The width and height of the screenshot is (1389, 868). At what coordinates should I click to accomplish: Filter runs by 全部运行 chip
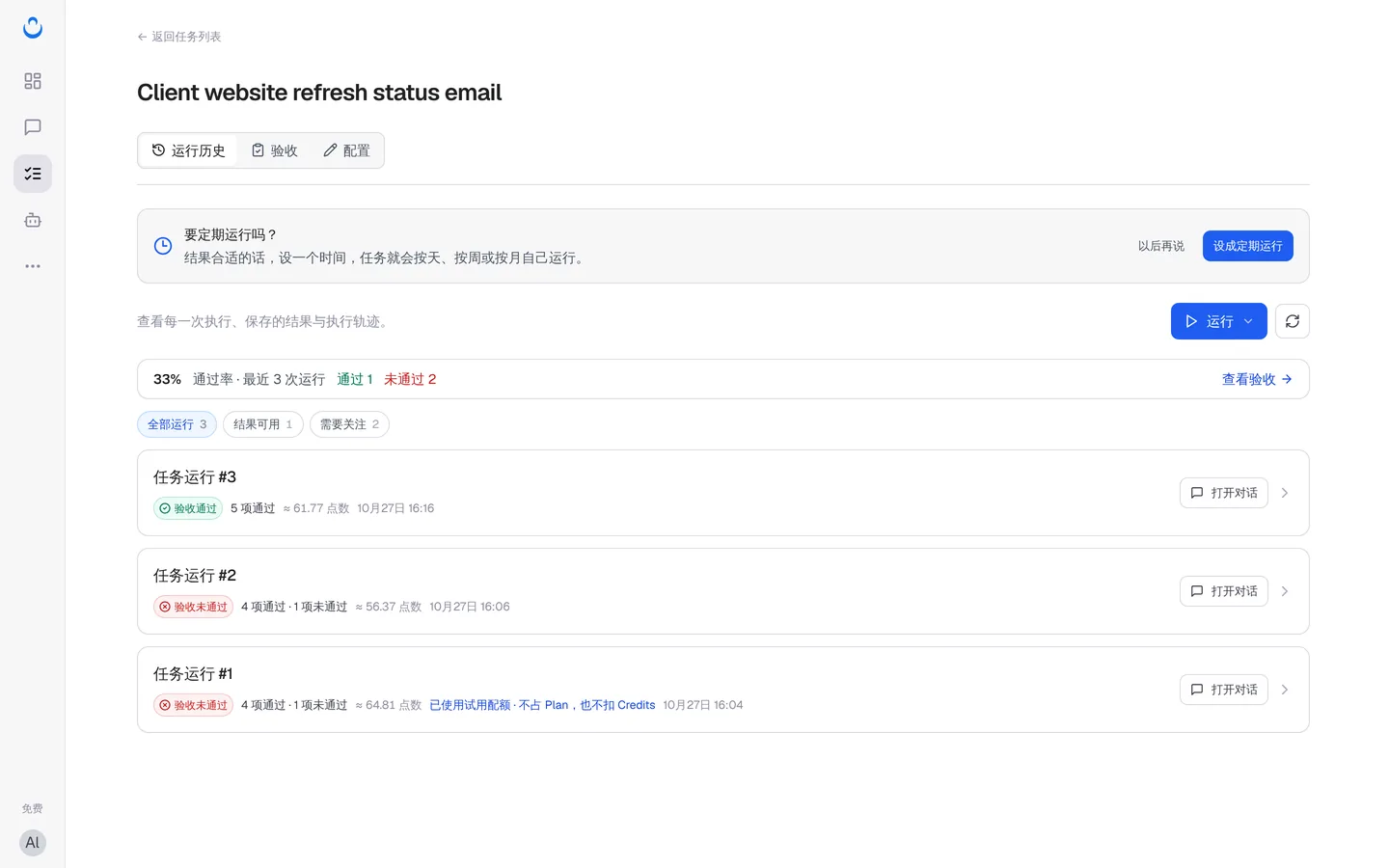177,424
